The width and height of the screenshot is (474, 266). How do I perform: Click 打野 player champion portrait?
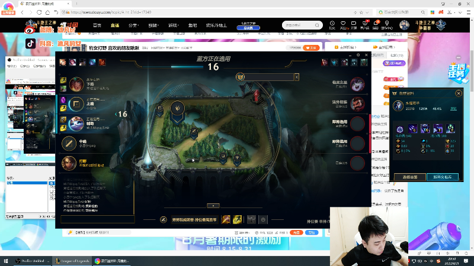click(x=69, y=163)
